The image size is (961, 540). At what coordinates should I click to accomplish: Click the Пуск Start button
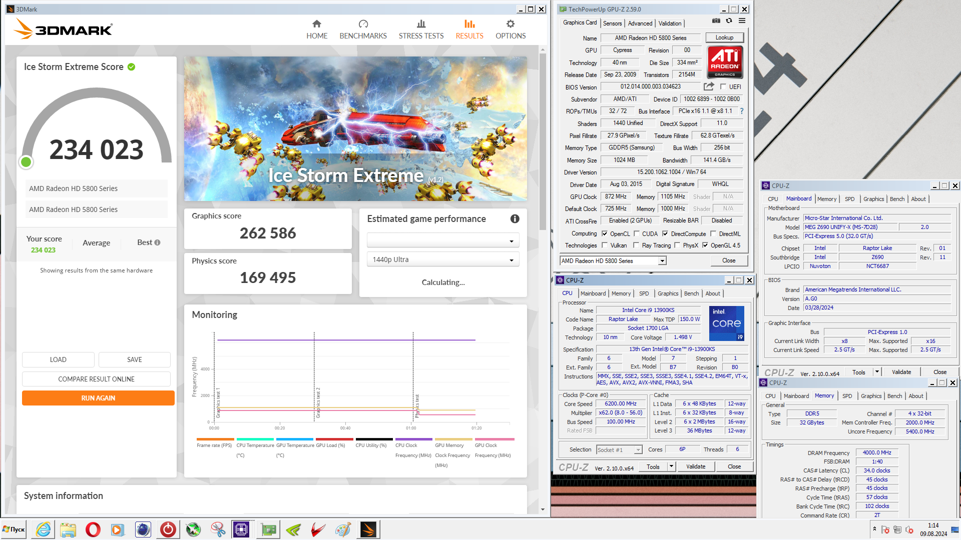[x=14, y=529]
